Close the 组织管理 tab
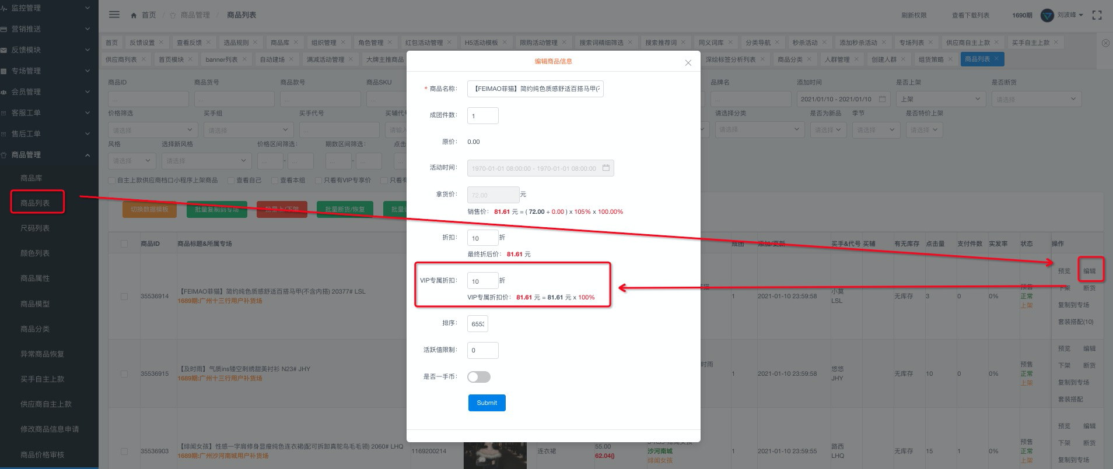The width and height of the screenshot is (1113, 469). pos(343,43)
